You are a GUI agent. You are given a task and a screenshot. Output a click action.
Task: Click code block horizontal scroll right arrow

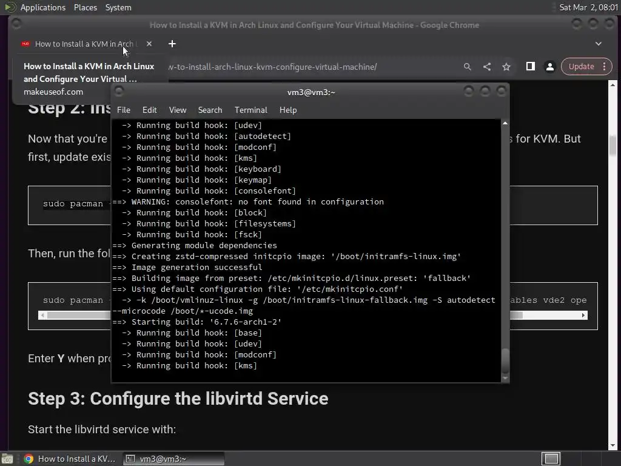coord(583,315)
